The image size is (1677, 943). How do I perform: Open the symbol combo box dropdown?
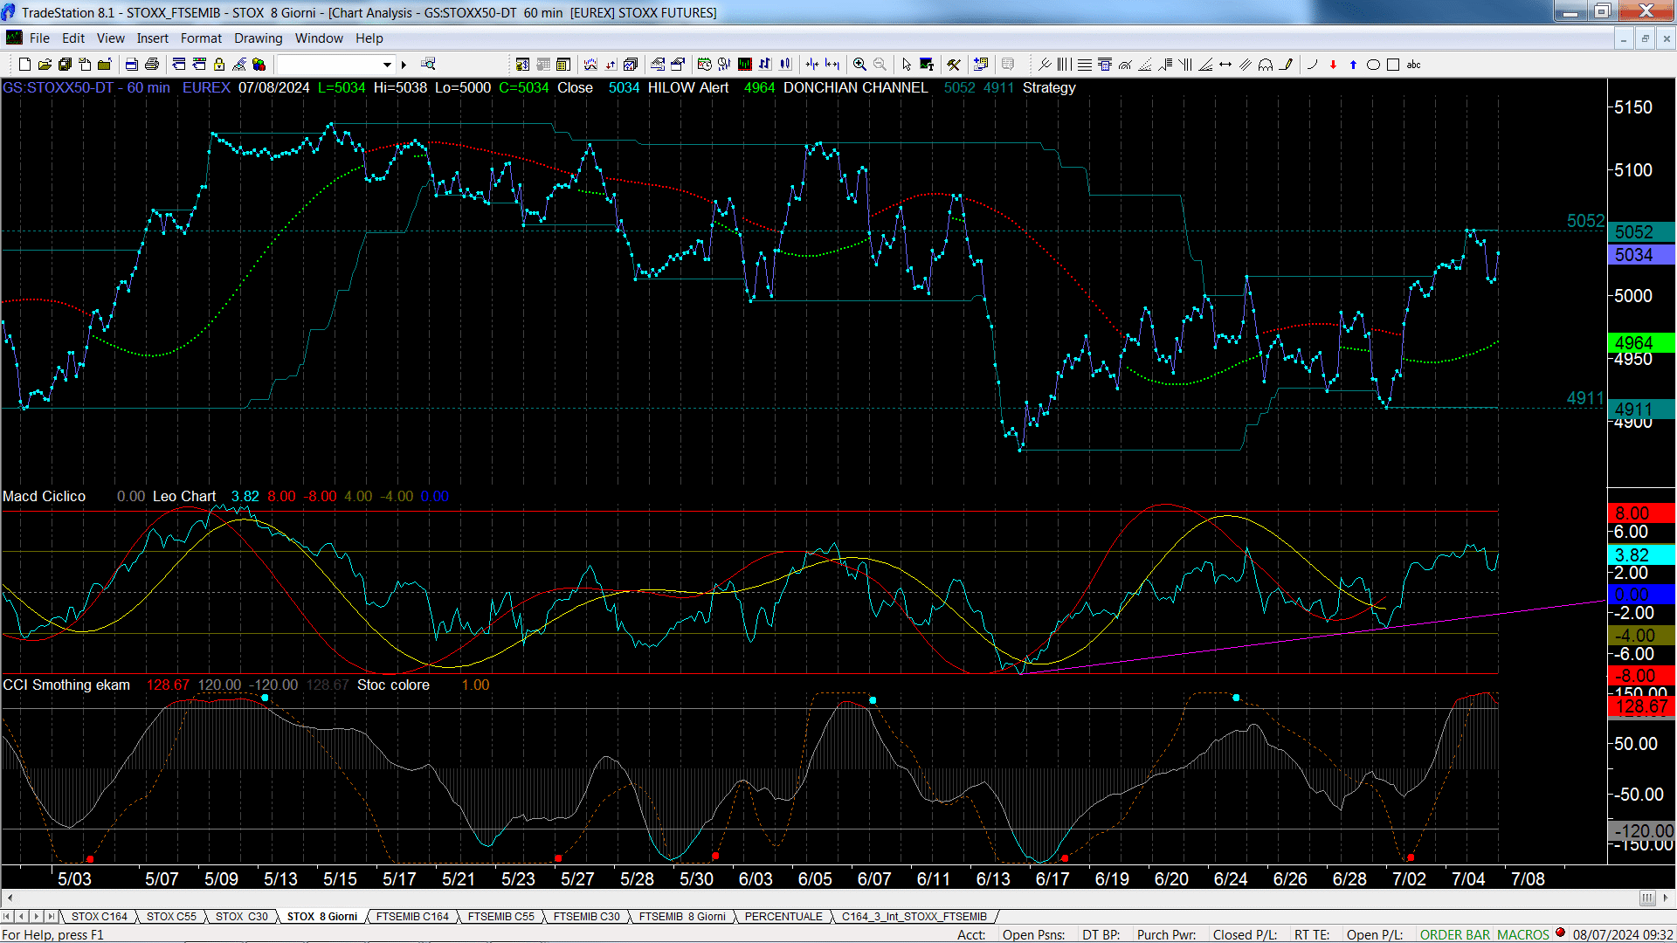(x=387, y=65)
